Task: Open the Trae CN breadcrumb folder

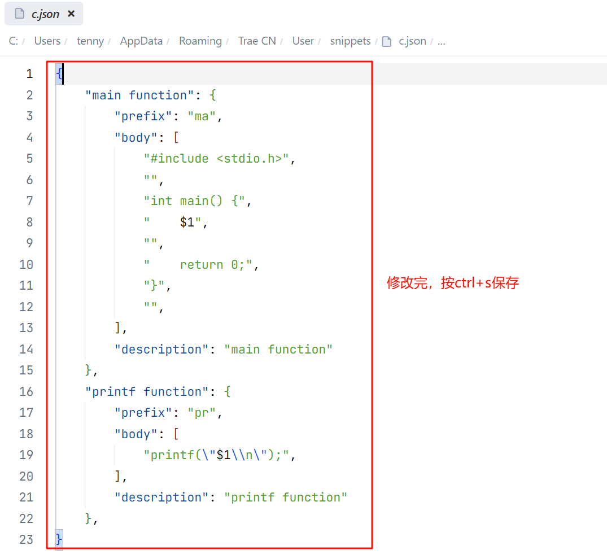Action: 257,41
